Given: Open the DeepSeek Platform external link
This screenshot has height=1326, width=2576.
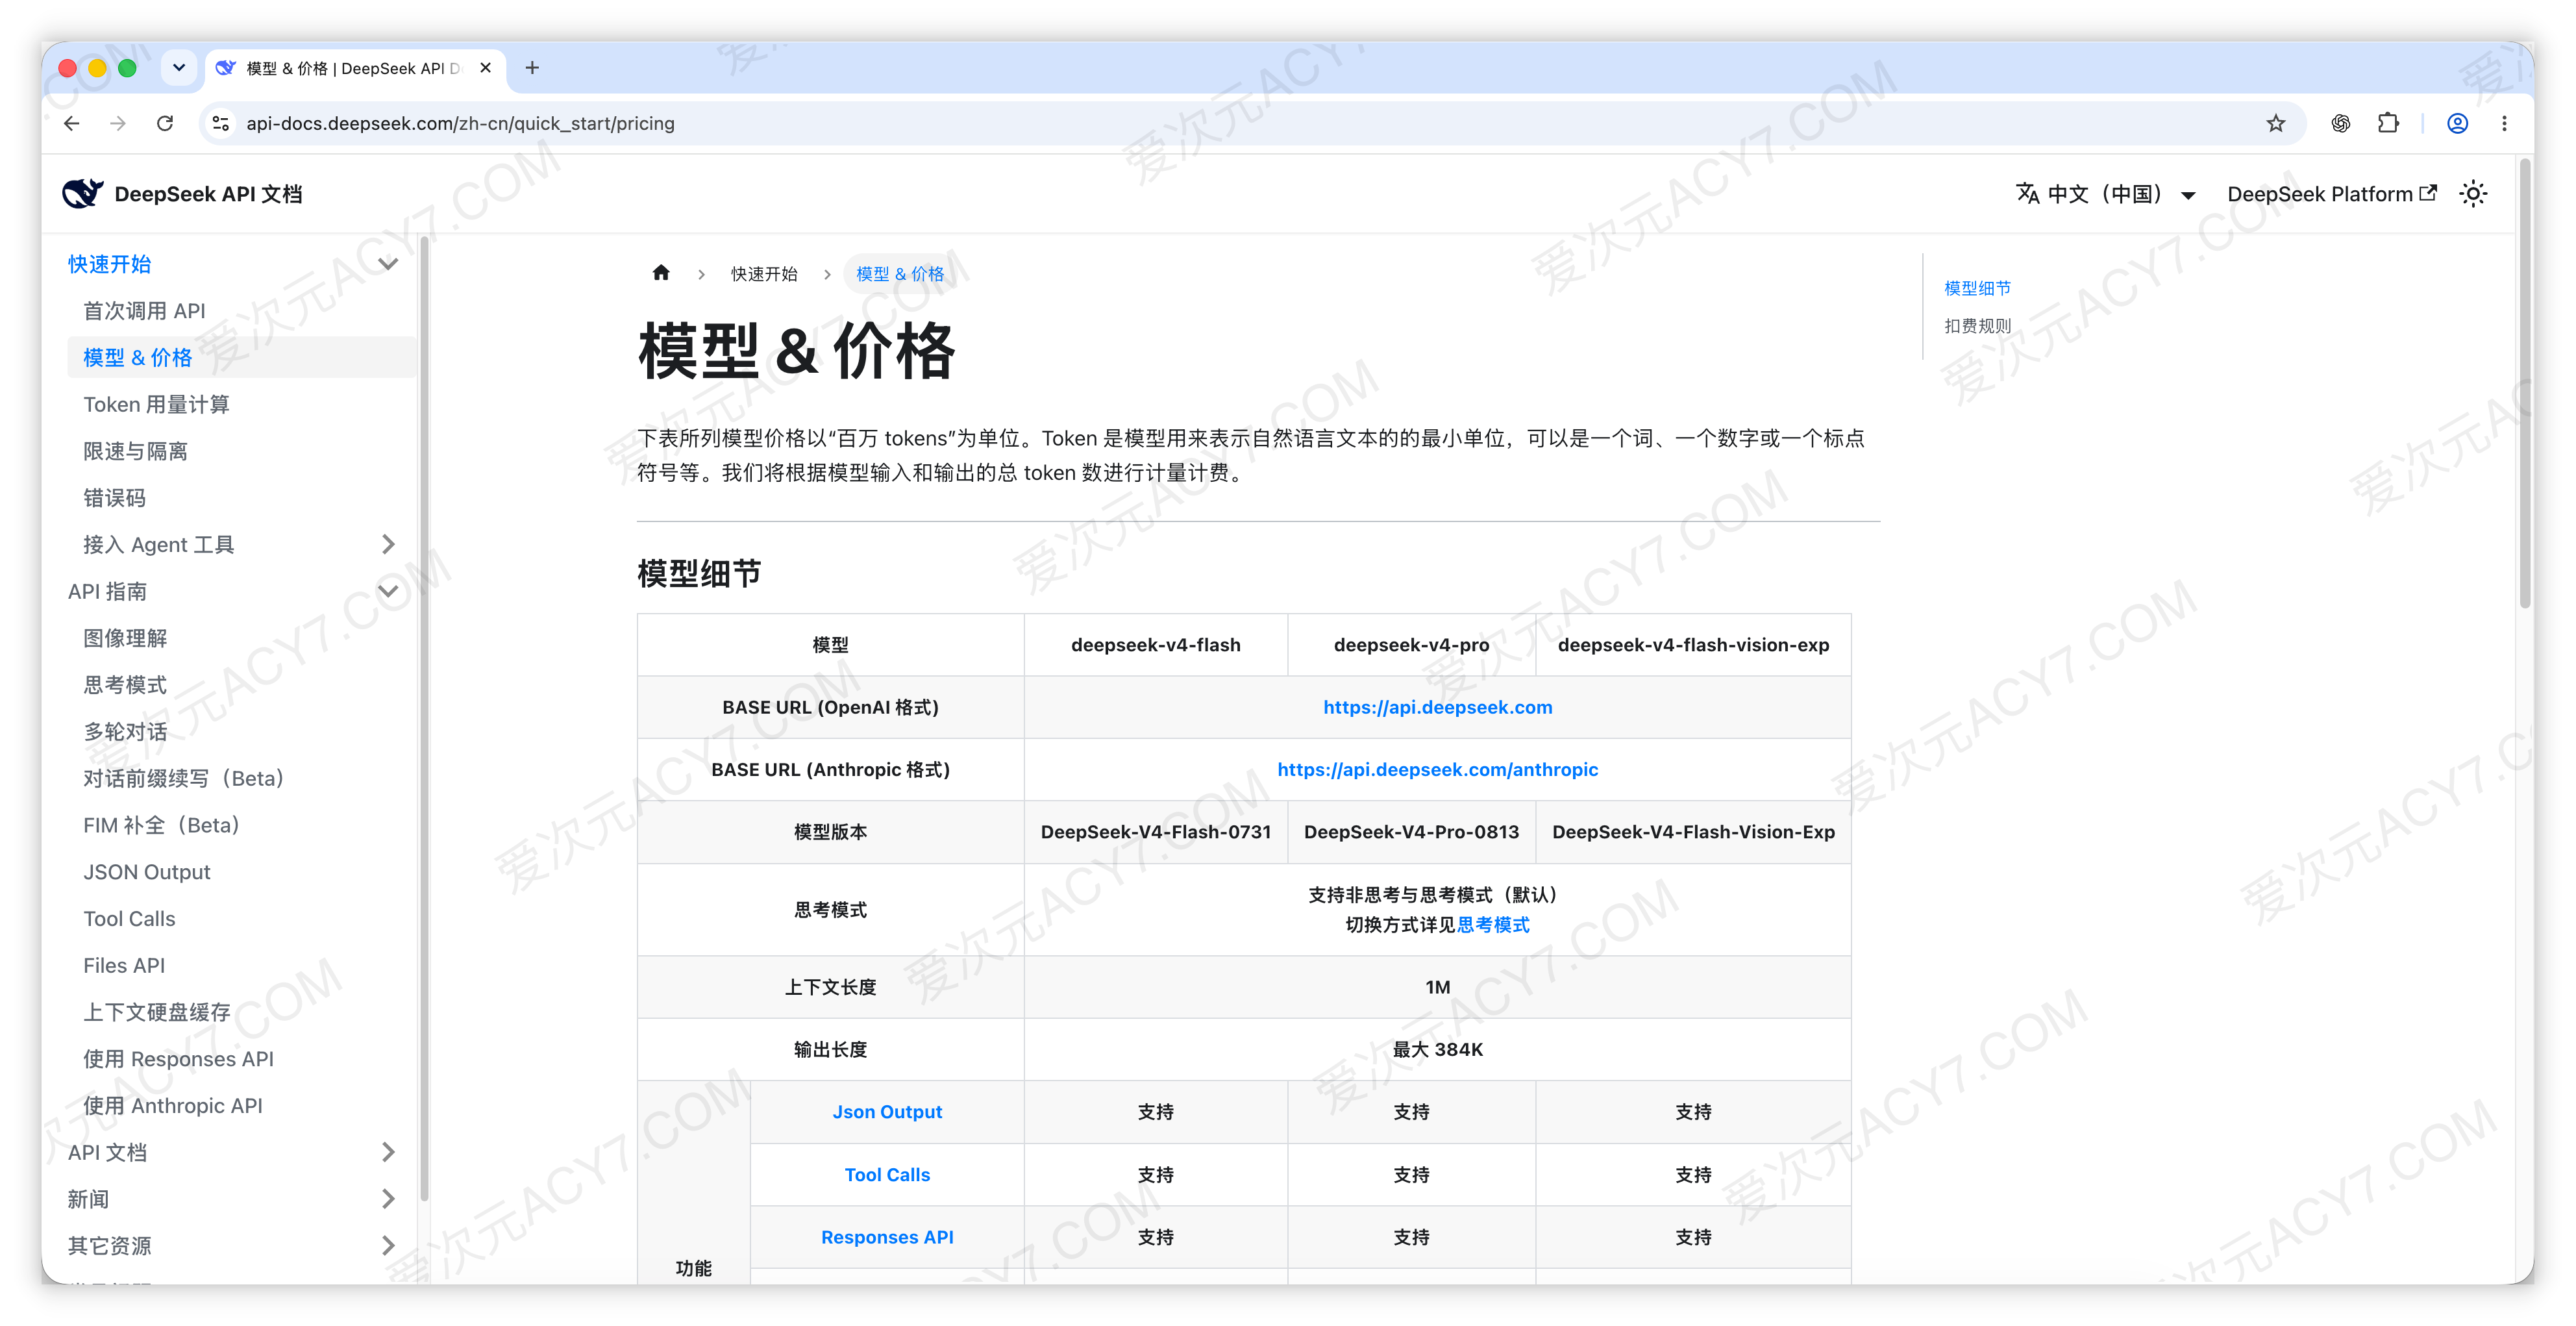Looking at the screenshot, I should pyautogui.click(x=2331, y=194).
